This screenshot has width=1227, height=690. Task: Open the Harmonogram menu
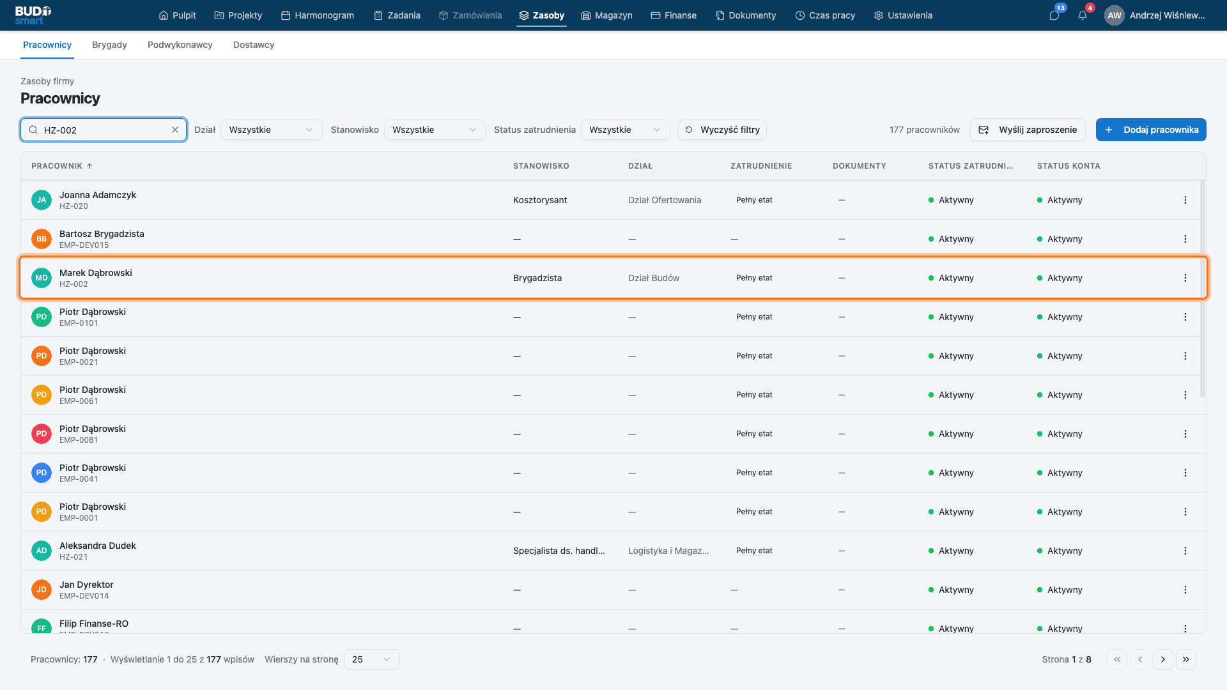318,15
